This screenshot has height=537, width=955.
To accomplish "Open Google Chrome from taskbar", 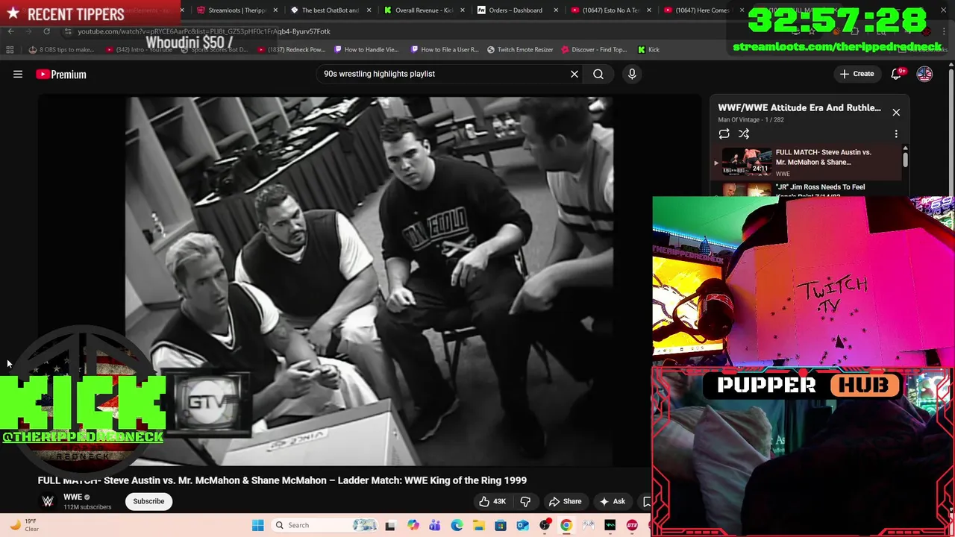I will pyautogui.click(x=566, y=525).
